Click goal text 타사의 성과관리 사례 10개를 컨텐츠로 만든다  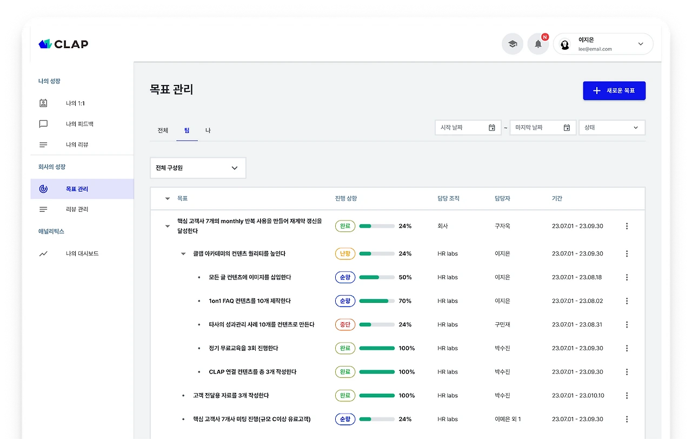[262, 324]
